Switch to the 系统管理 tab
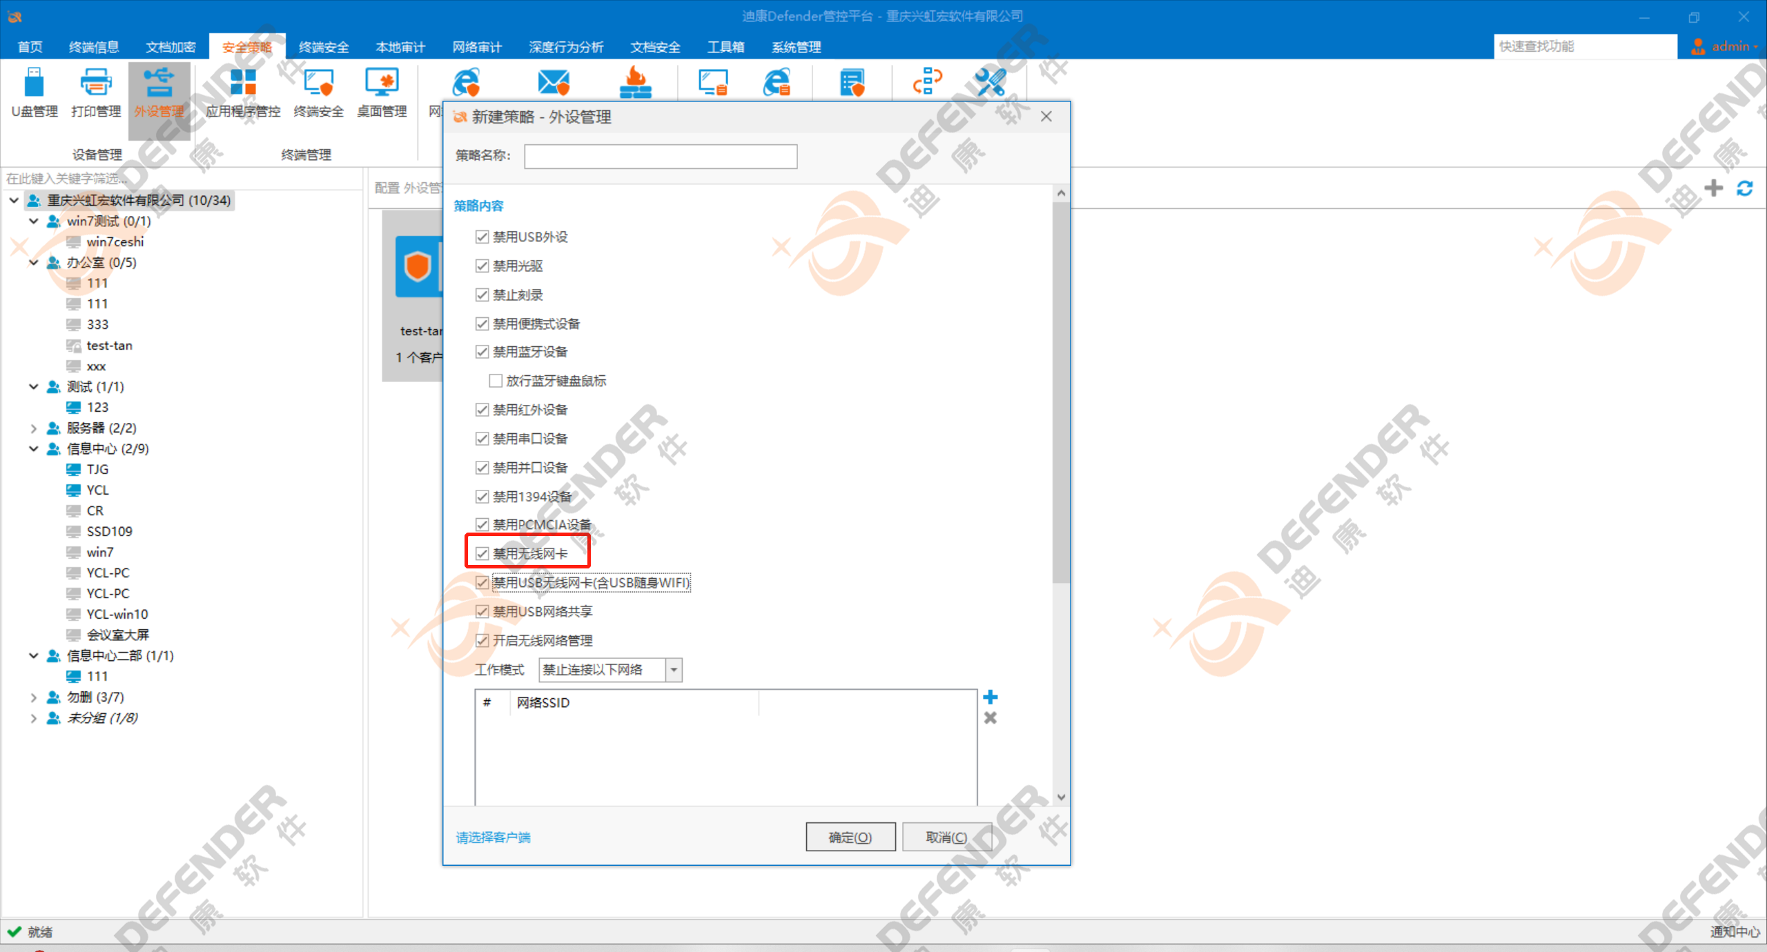The height and width of the screenshot is (952, 1767). pyautogui.click(x=797, y=47)
